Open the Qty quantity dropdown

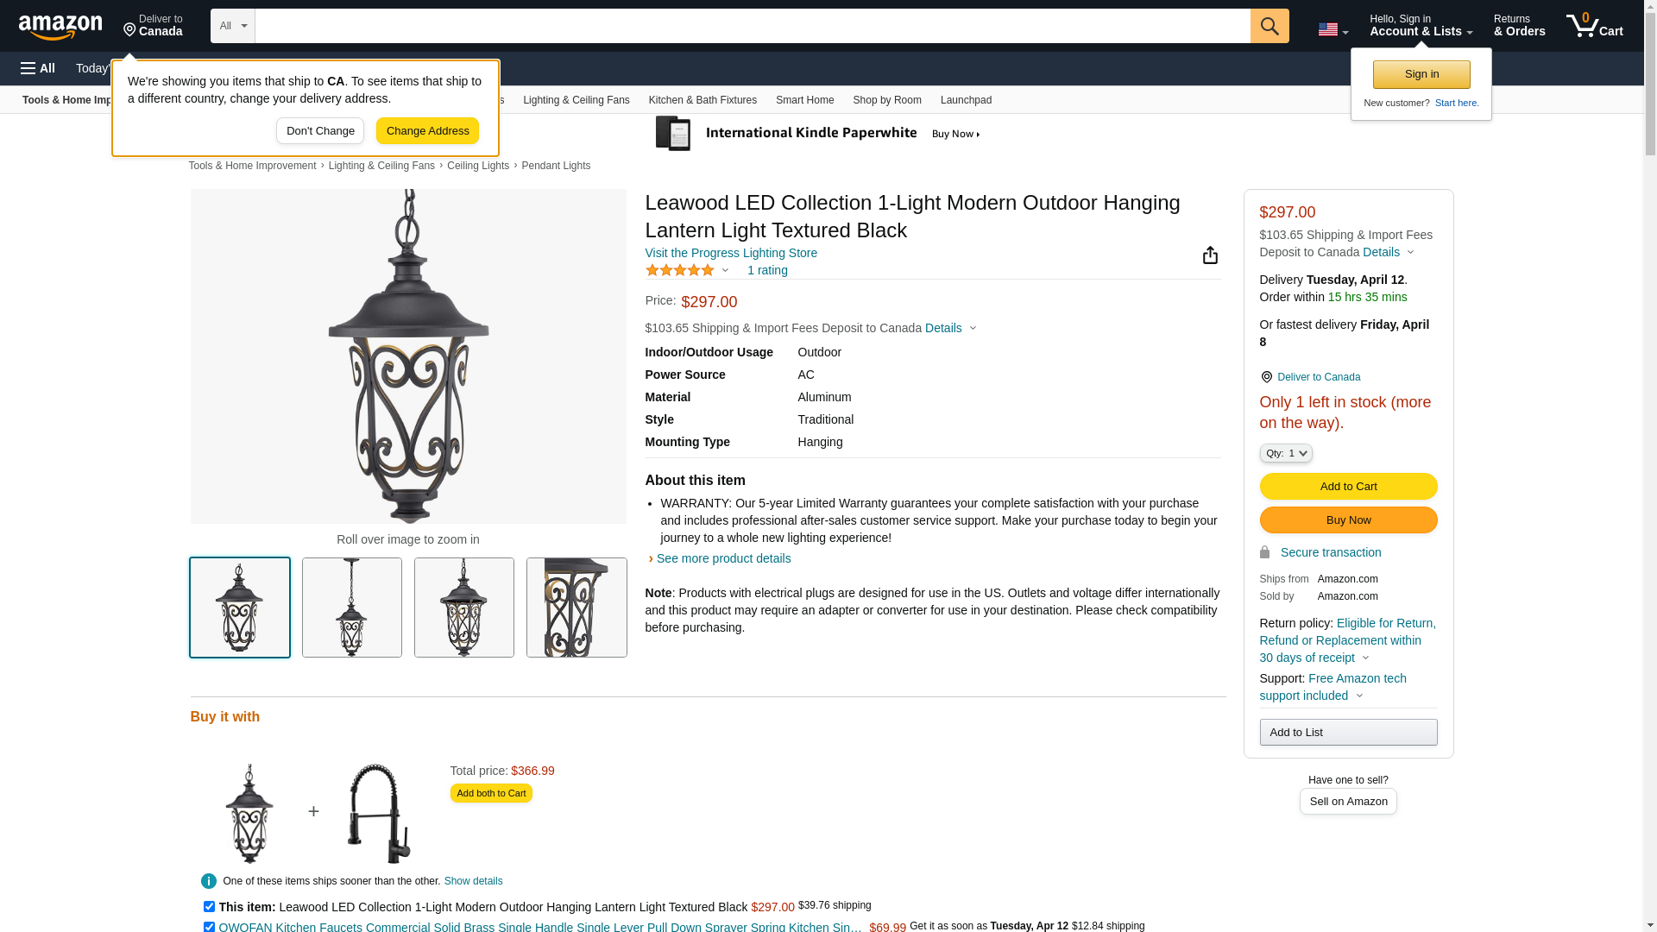tap(1286, 453)
